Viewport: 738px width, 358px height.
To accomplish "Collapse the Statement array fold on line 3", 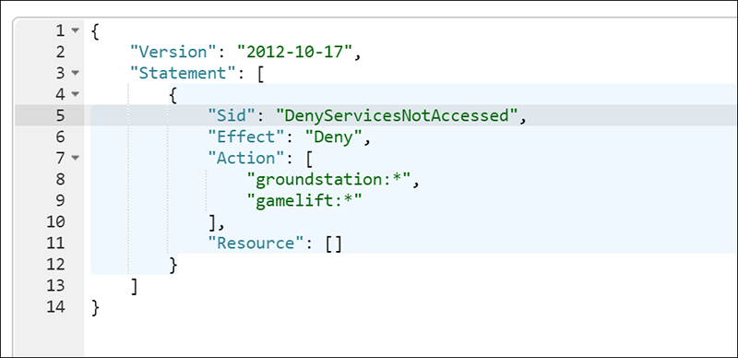I will 75,74.
